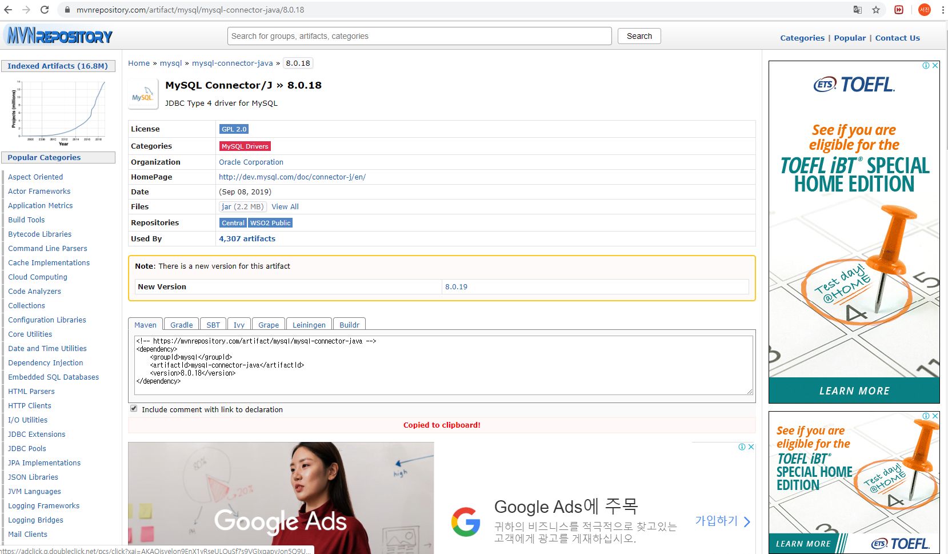Click the MySQL Drivers category tag
Viewport: 948px width, 554px height.
[245, 146]
